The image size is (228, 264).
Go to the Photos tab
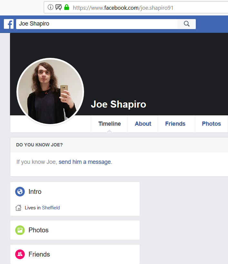pyautogui.click(x=211, y=124)
